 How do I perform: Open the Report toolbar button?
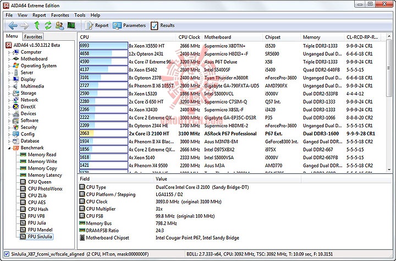97,25
